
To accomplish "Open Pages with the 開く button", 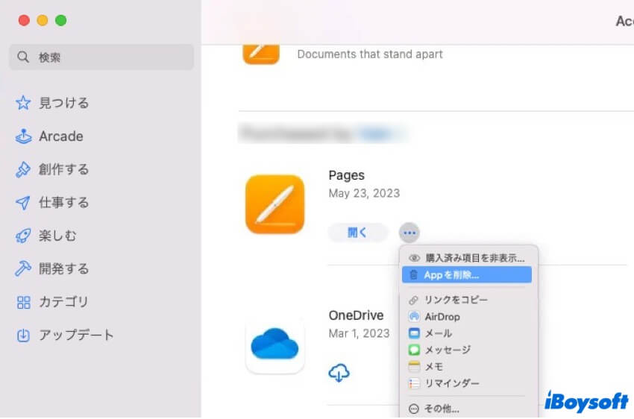I will 358,233.
